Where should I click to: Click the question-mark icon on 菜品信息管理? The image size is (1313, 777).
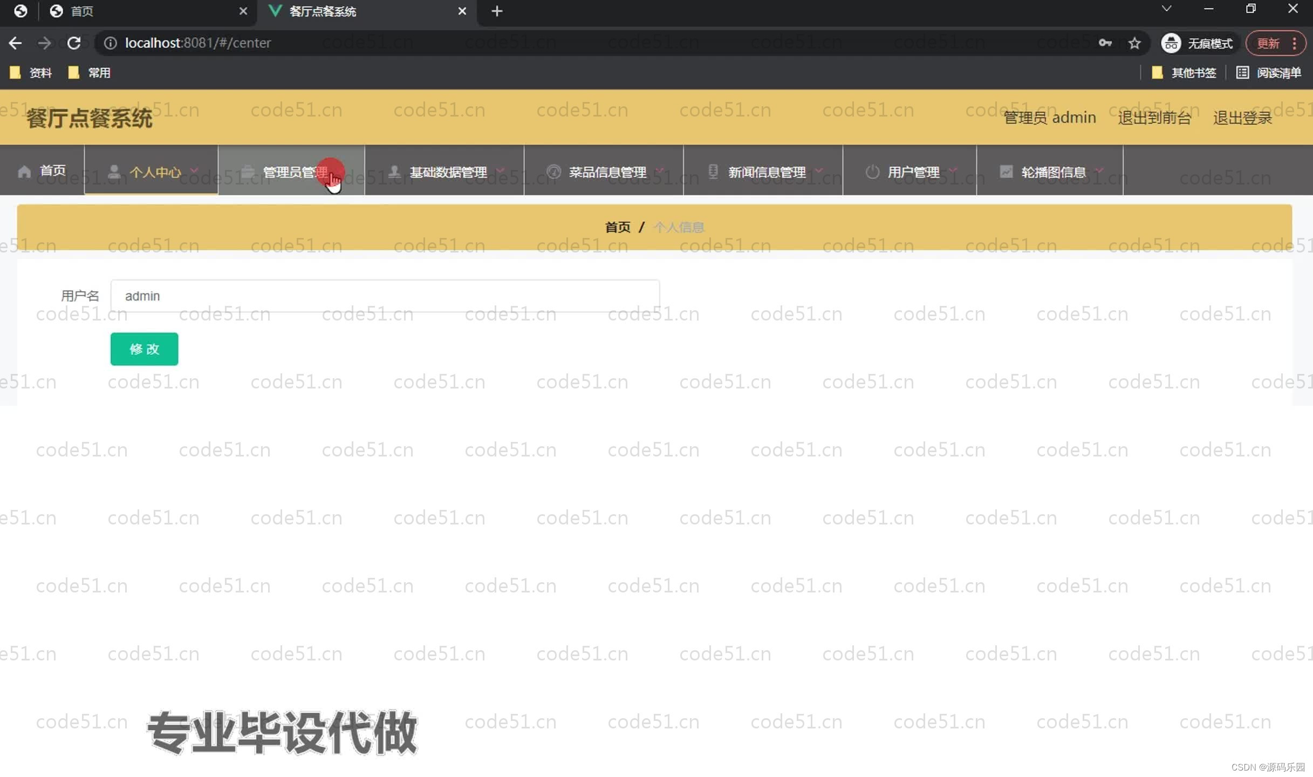(x=554, y=172)
